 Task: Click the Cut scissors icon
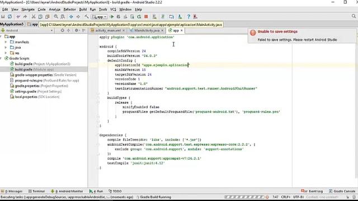point(34,17)
